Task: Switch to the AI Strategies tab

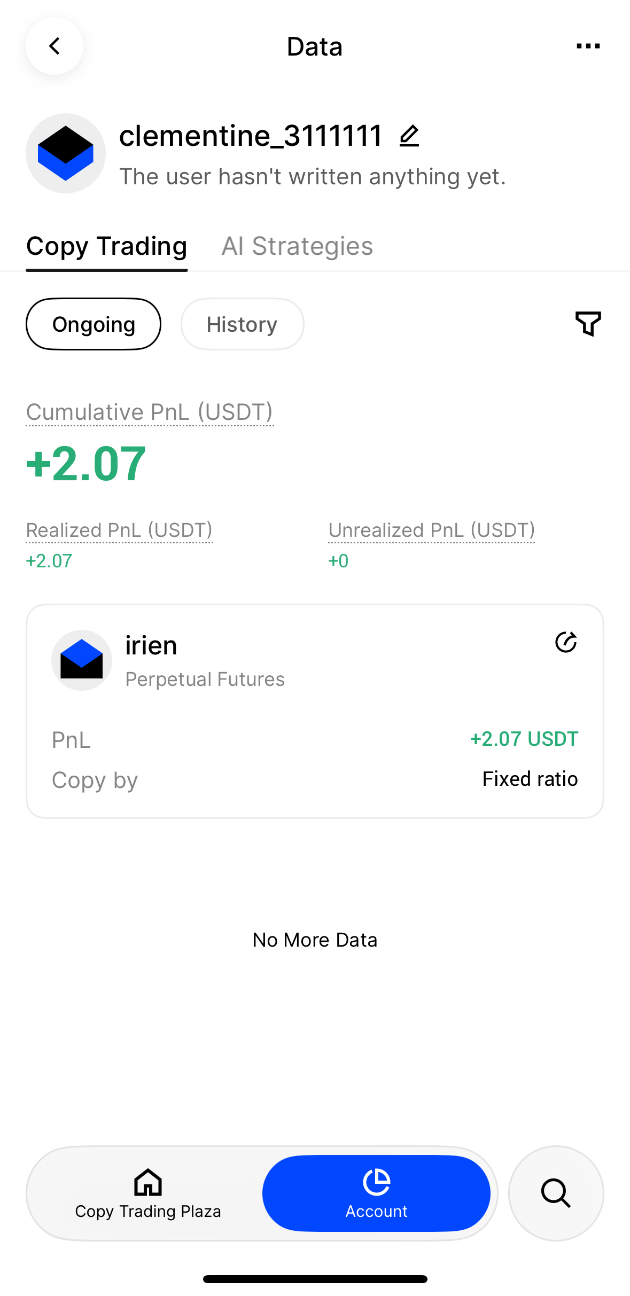Action: click(x=297, y=246)
